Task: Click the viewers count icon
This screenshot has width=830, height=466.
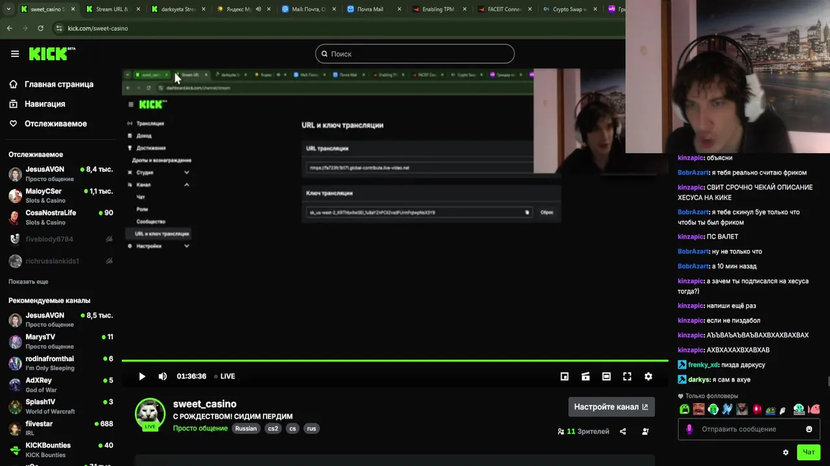Action: 561,431
